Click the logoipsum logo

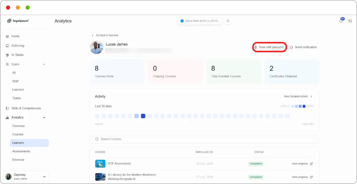click(x=18, y=21)
